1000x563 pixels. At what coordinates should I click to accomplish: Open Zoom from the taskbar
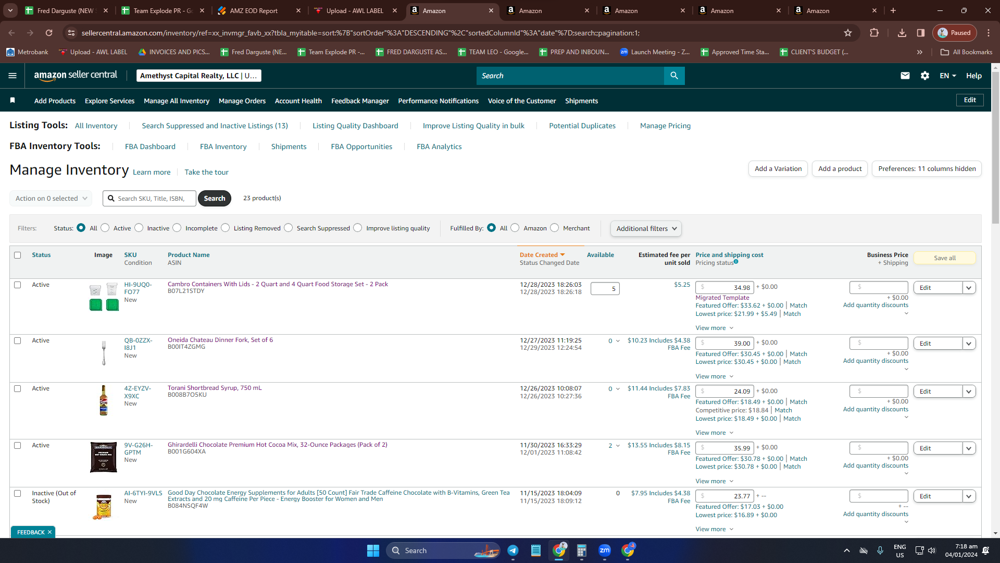pos(605,550)
